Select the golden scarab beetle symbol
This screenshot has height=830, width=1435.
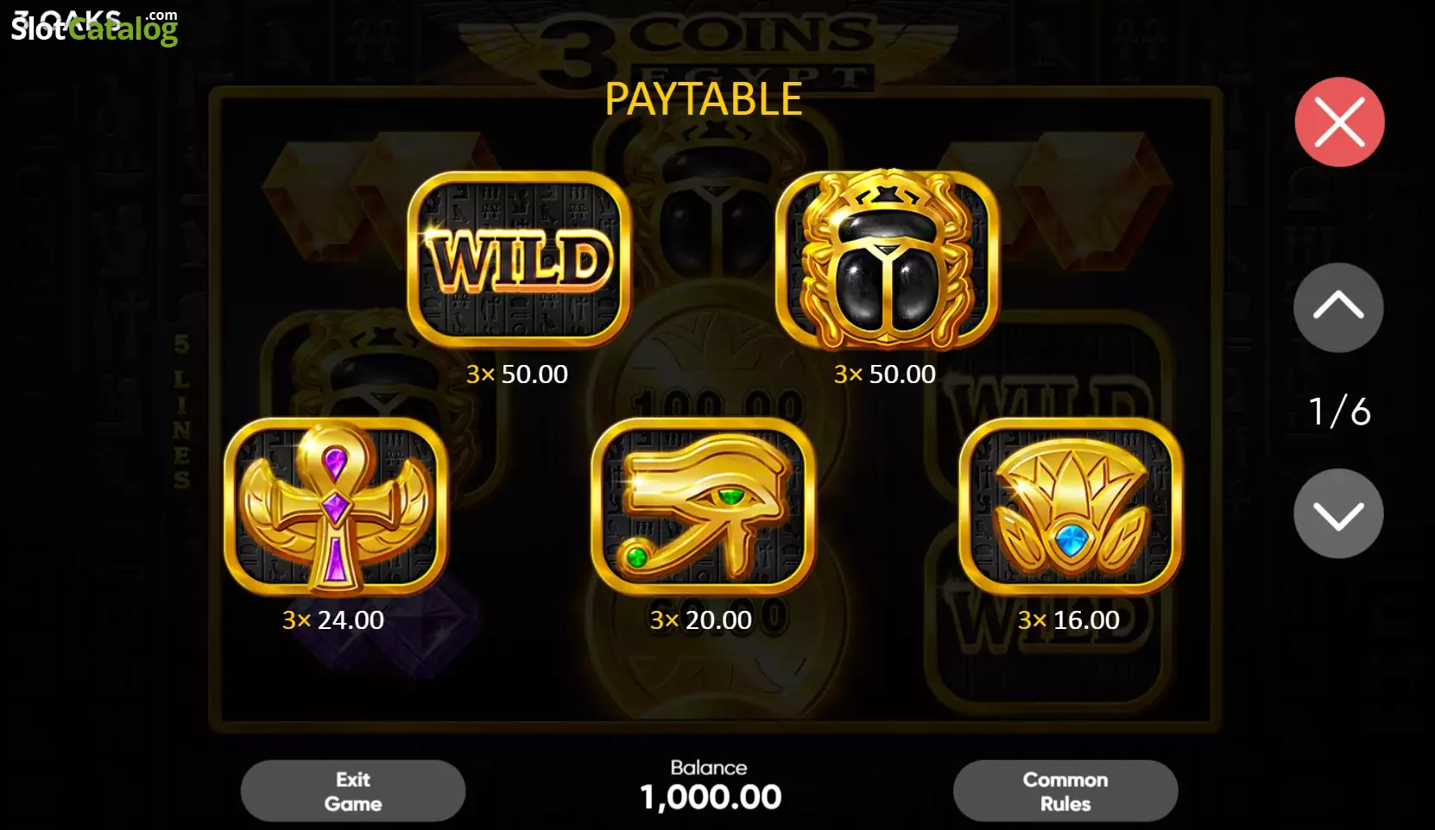pyautogui.click(x=887, y=260)
